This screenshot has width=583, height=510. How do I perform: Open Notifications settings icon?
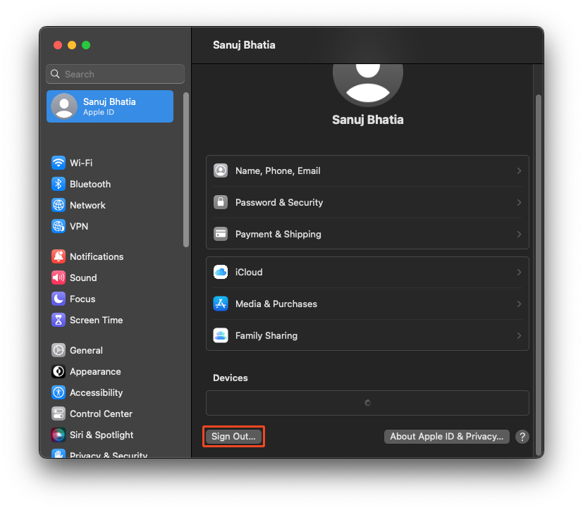pos(59,256)
